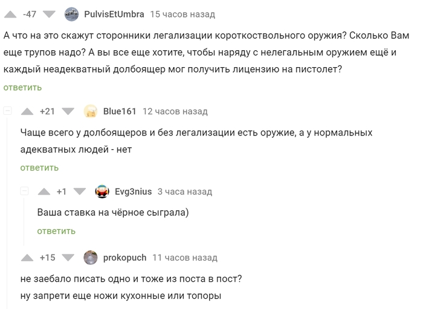Downvote prokopuch's comment
Image resolution: width=423 pixels, height=309 pixels.
coord(68,258)
